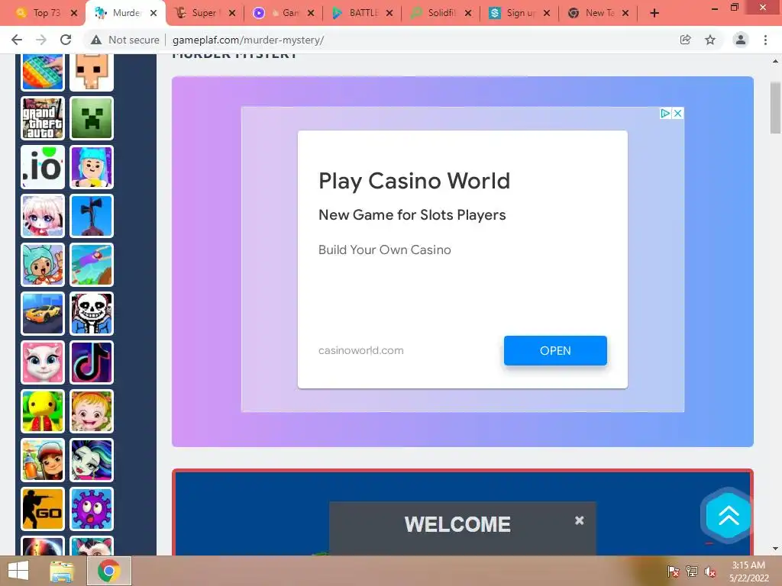This screenshot has height=586, width=782.
Task: Open the Toca teal-haired character game icon
Action: [43, 265]
